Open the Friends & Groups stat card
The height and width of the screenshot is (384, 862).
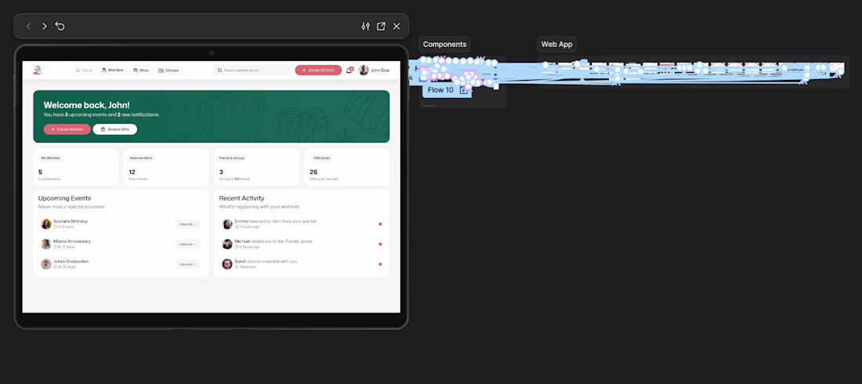[x=257, y=167]
